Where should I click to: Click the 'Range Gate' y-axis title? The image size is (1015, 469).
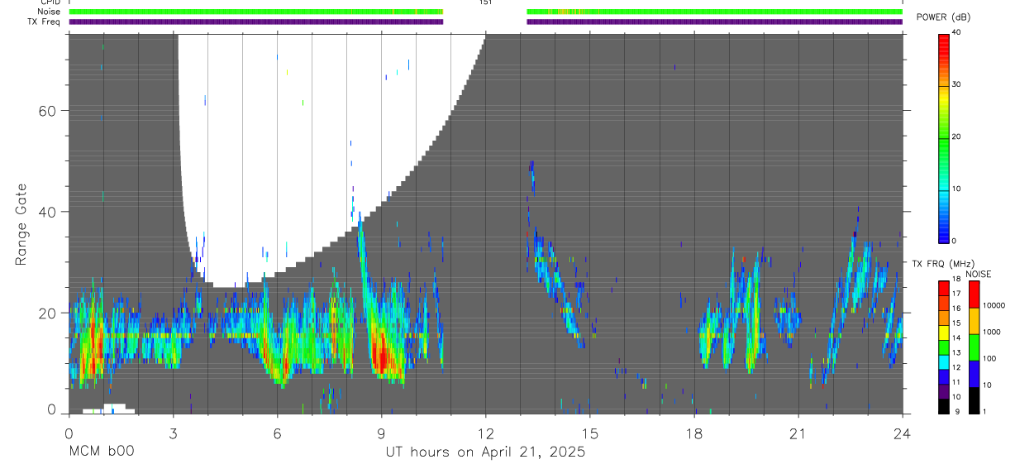pyautogui.click(x=21, y=224)
